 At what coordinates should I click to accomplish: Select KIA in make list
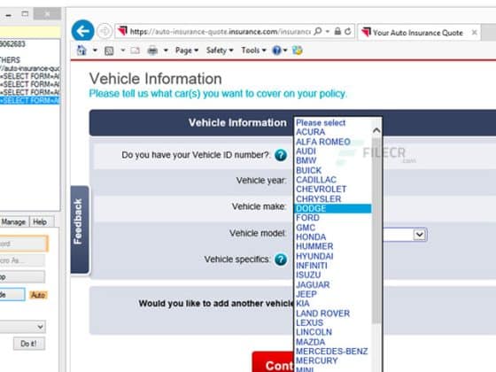pos(303,303)
